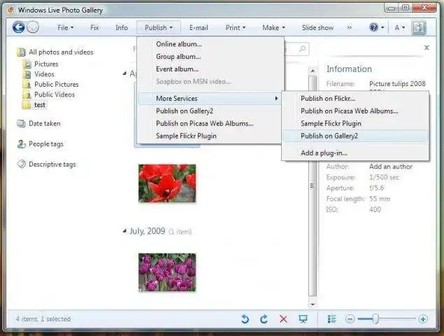Select Publish on Picasa Web Albums in the Publish menu
The image size is (444, 336).
tap(210, 124)
